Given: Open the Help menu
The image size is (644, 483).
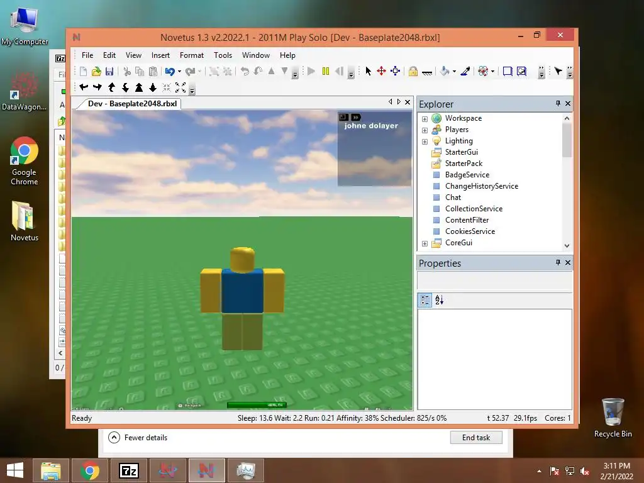Looking at the screenshot, I should click(287, 55).
